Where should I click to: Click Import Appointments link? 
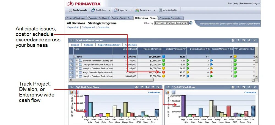coord(250,24)
